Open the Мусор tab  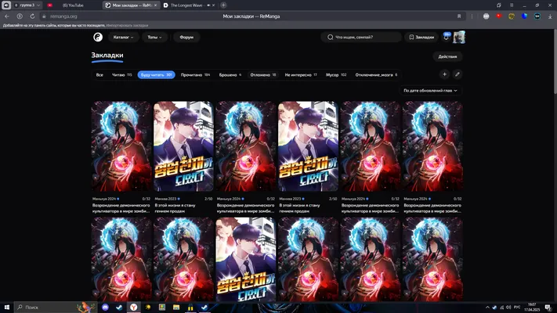[x=336, y=75]
